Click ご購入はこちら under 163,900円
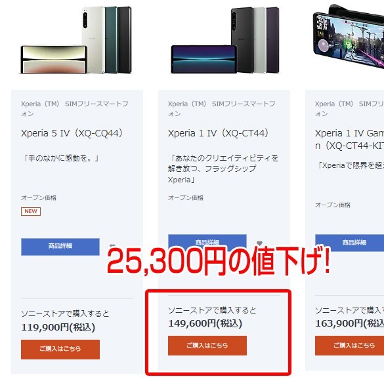 (349, 346)
